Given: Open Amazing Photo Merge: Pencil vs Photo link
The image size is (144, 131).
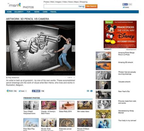Looking at the screenshot, I should 126,54.
